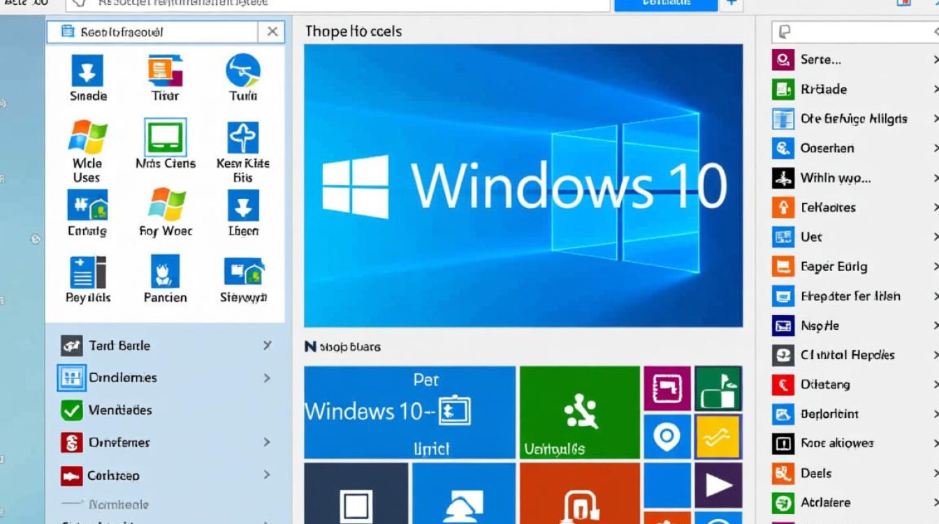Open Eaper Eorlg in the right list
Viewport: 939px width, 524px height.
(834, 266)
